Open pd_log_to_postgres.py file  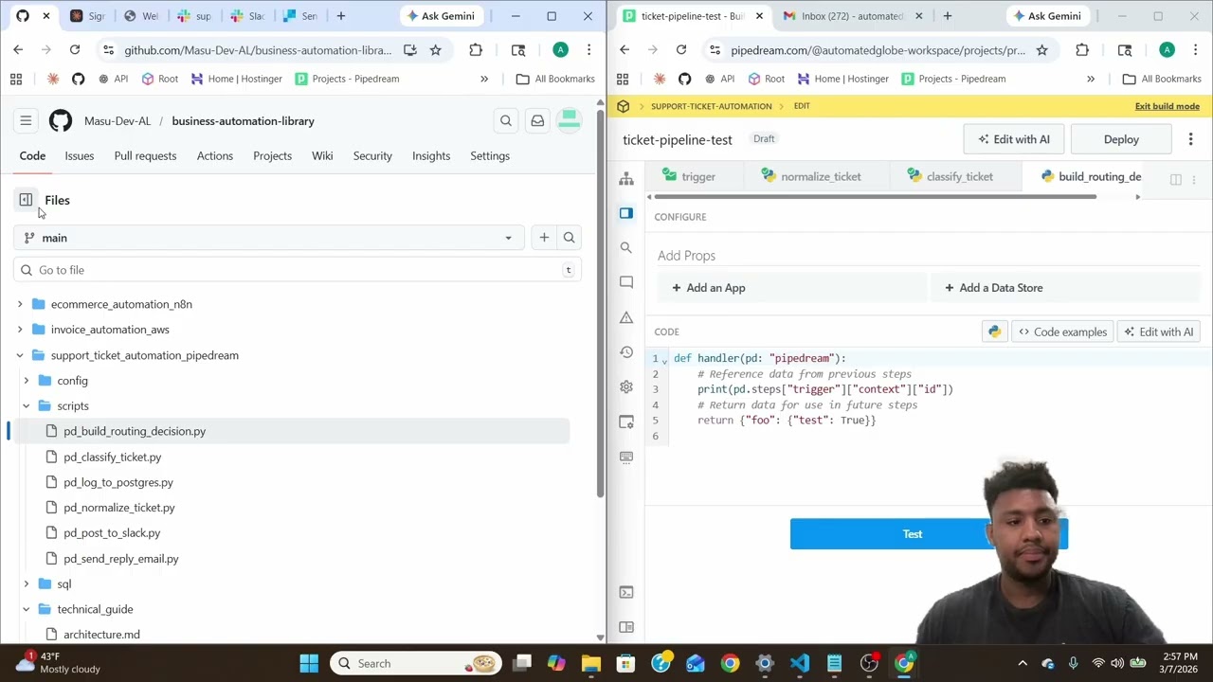click(x=118, y=483)
